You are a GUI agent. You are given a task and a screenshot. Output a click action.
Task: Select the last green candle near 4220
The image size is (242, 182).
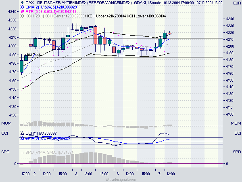coord(165,36)
